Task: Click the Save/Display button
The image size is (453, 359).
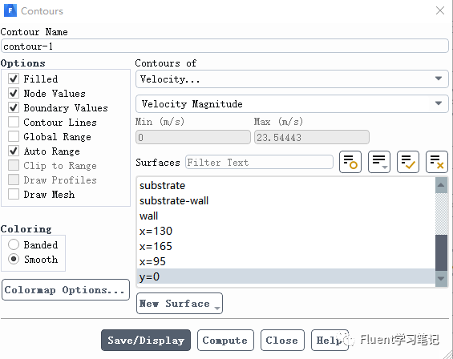Action: [x=146, y=341]
